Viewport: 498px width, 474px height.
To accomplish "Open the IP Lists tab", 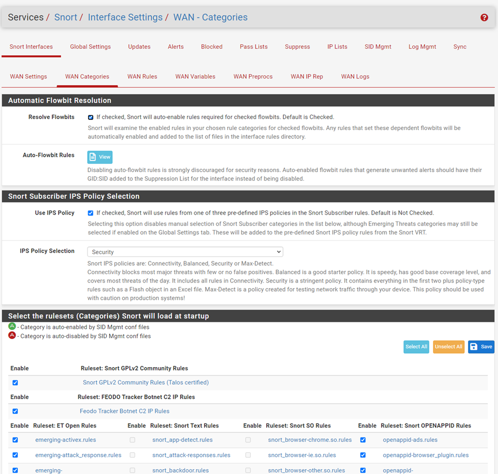I will (x=337, y=47).
